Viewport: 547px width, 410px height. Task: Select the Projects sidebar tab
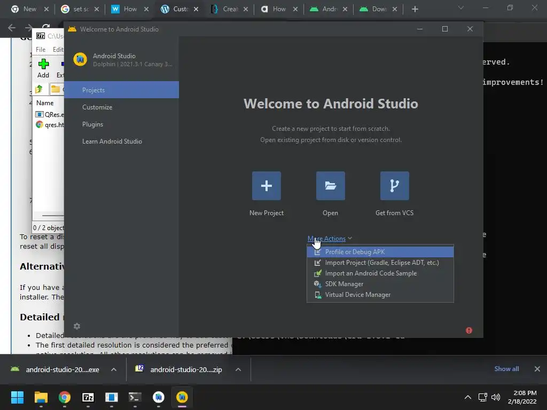(121, 90)
